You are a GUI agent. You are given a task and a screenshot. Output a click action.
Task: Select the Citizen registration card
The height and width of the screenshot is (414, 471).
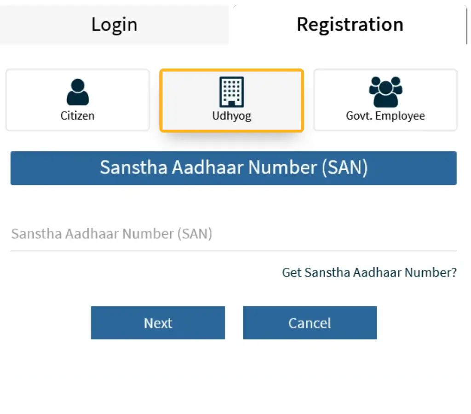(78, 100)
